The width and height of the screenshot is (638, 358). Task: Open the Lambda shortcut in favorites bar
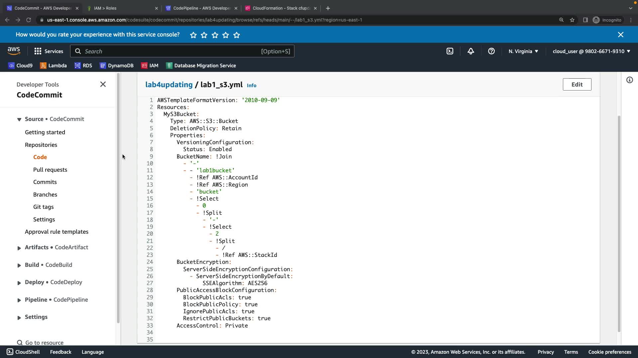coord(53,66)
